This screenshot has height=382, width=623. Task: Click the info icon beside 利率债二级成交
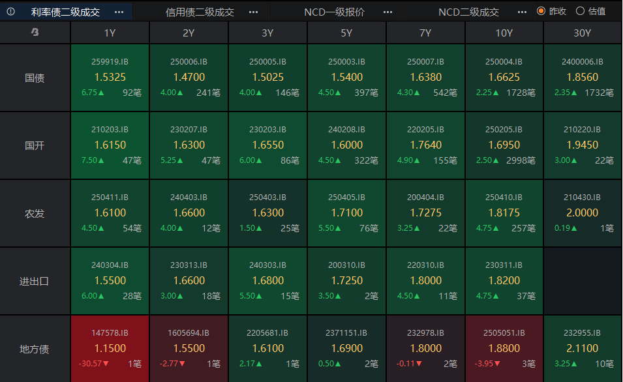coord(11,11)
